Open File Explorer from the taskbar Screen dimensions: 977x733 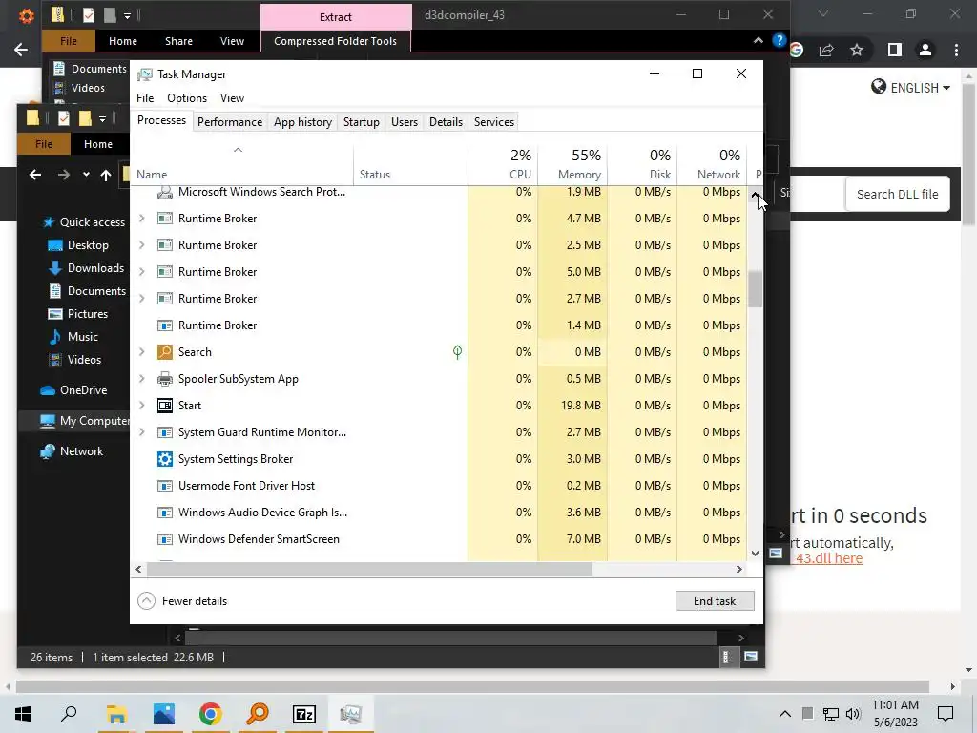pyautogui.click(x=116, y=714)
